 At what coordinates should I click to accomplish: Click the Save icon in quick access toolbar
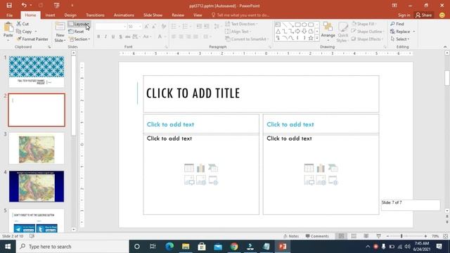[9, 6]
